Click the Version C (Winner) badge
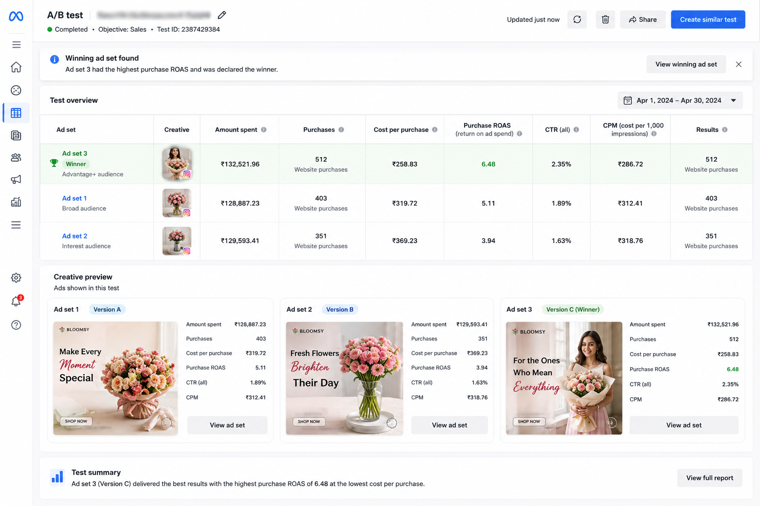The height and width of the screenshot is (506, 760). tap(573, 309)
